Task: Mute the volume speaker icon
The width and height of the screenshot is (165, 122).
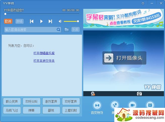Action: coord(60,21)
